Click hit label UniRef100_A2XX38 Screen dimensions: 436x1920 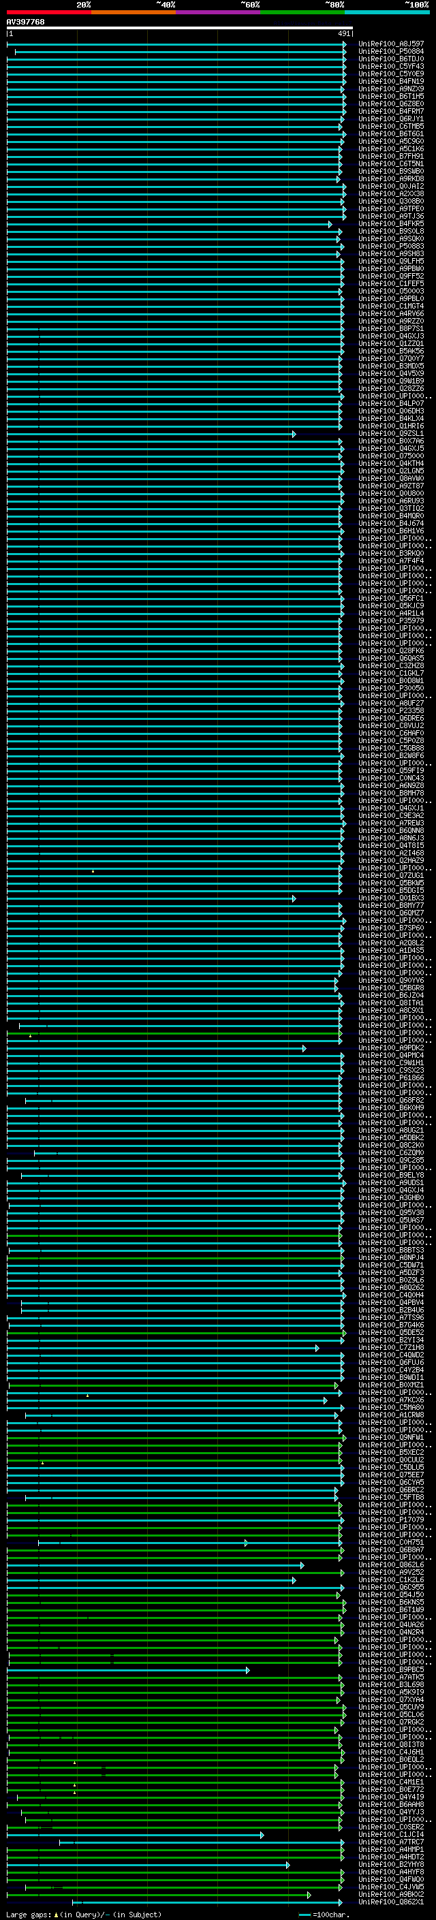[x=391, y=194]
